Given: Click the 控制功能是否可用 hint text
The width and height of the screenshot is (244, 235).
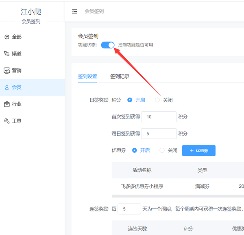Looking at the screenshot, I should [x=135, y=45].
